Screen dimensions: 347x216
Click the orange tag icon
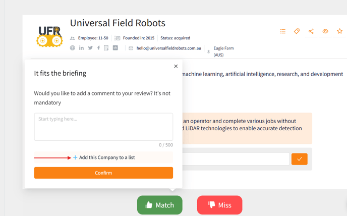[x=297, y=31]
